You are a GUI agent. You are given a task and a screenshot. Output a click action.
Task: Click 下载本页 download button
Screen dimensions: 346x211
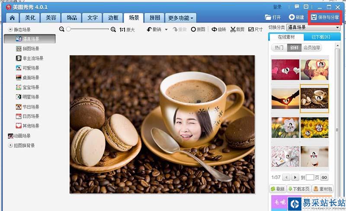(x=299, y=189)
